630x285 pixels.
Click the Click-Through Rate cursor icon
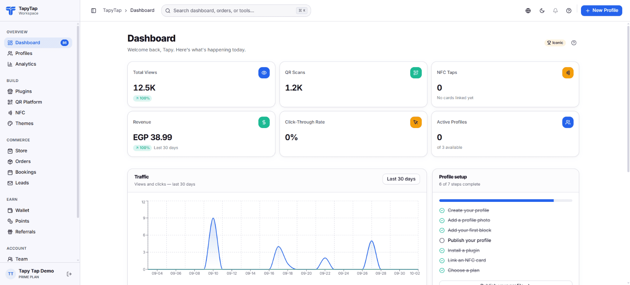coord(416,122)
